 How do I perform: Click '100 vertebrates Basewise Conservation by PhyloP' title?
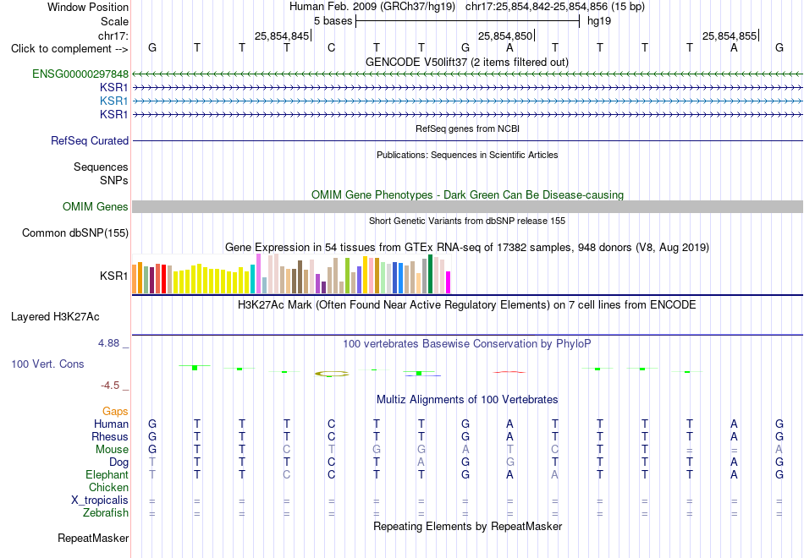pos(466,344)
